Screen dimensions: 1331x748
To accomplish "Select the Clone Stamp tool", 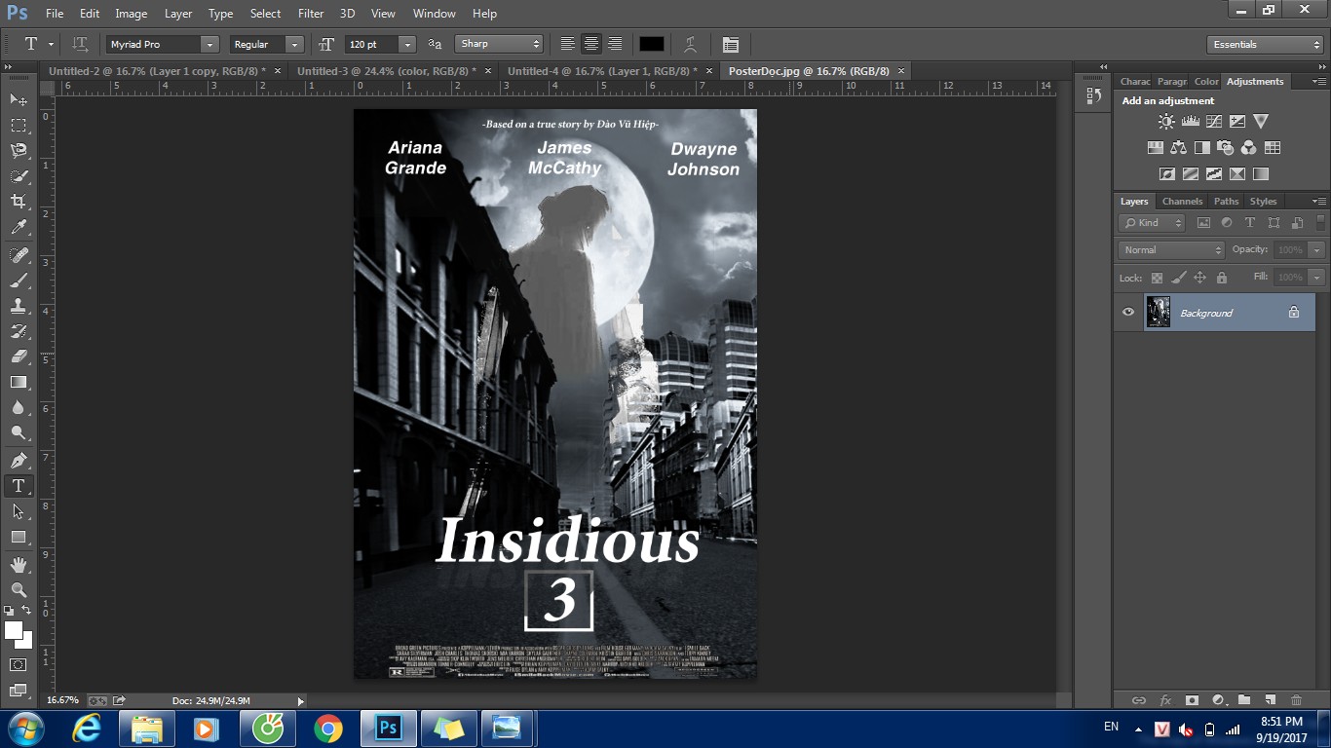I will tap(19, 306).
